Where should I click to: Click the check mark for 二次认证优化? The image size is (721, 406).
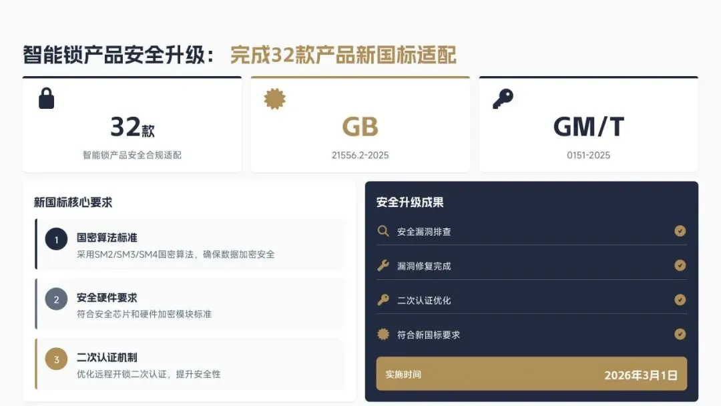click(x=680, y=300)
